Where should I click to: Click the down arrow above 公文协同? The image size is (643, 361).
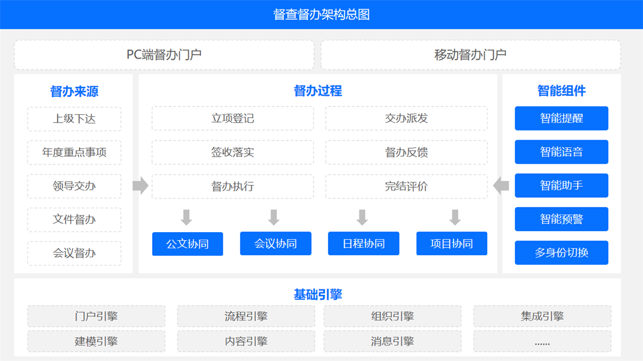coord(186,217)
